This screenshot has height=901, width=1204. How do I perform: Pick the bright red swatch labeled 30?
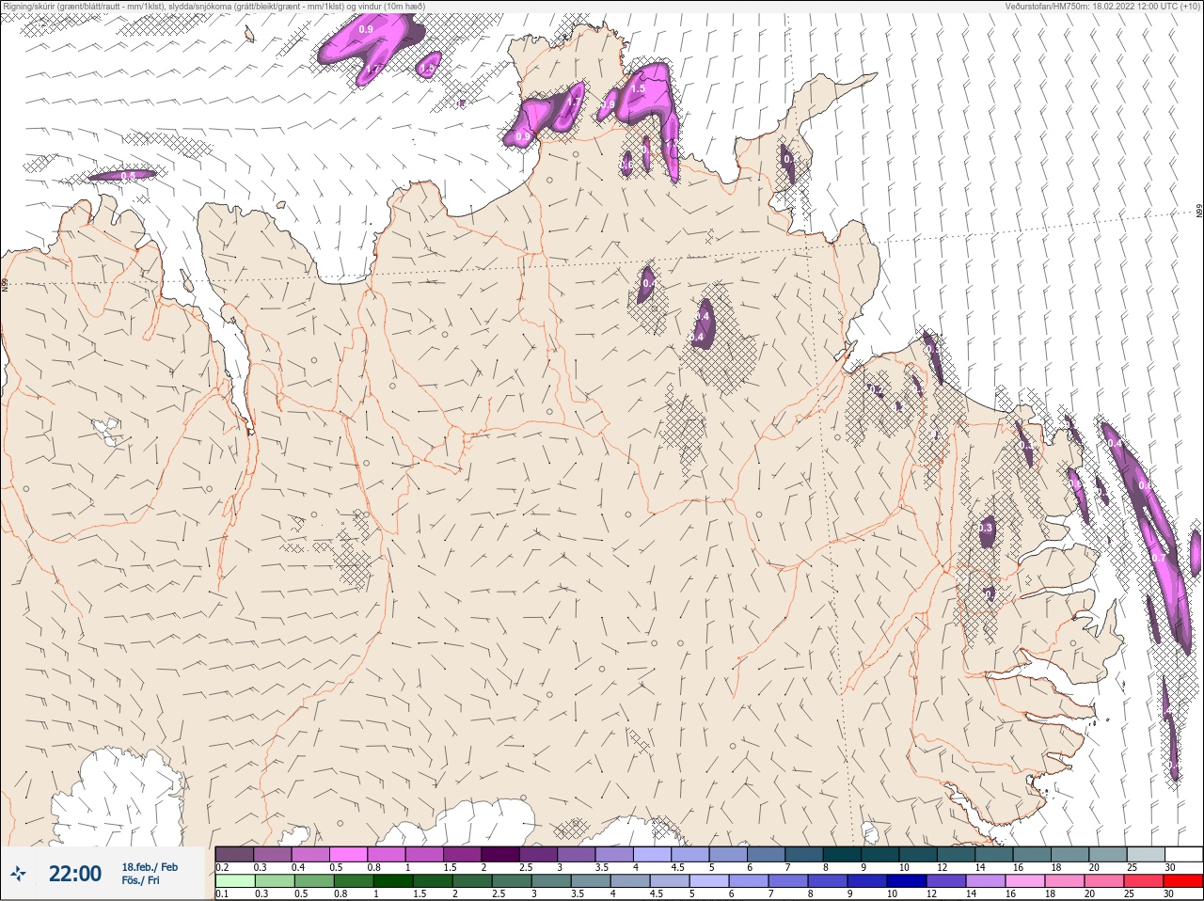click(x=1183, y=881)
